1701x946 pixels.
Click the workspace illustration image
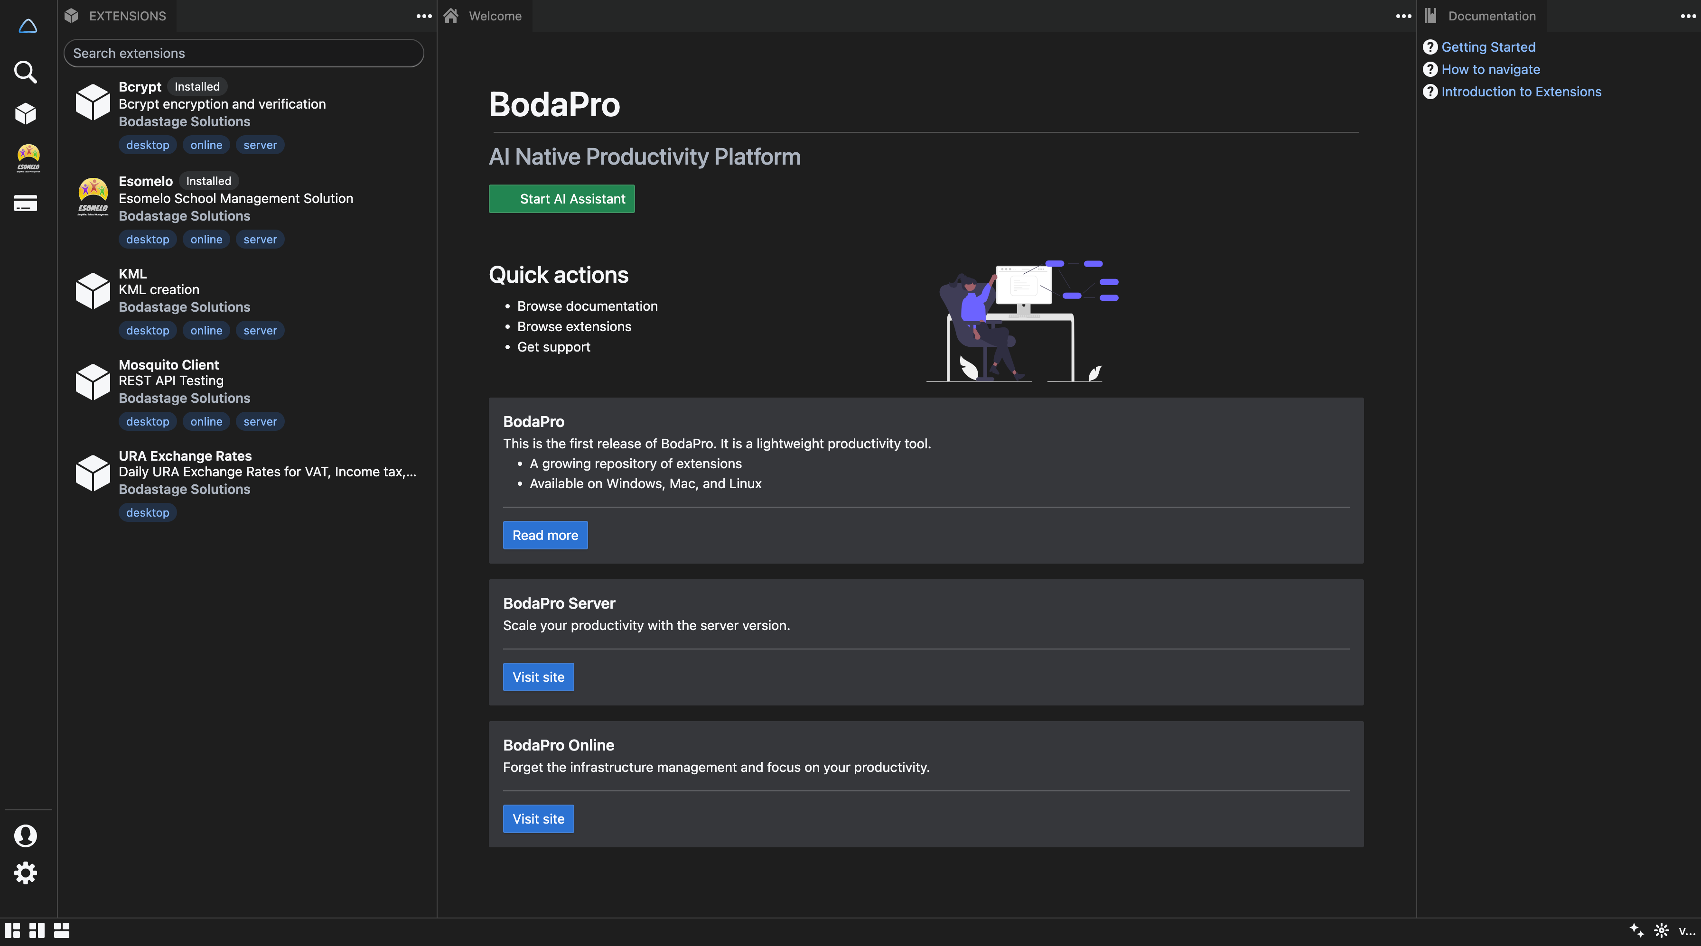tap(1022, 321)
